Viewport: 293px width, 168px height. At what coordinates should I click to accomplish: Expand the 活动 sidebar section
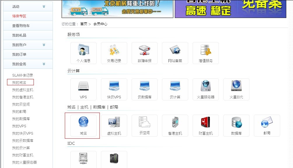pos(44,6)
